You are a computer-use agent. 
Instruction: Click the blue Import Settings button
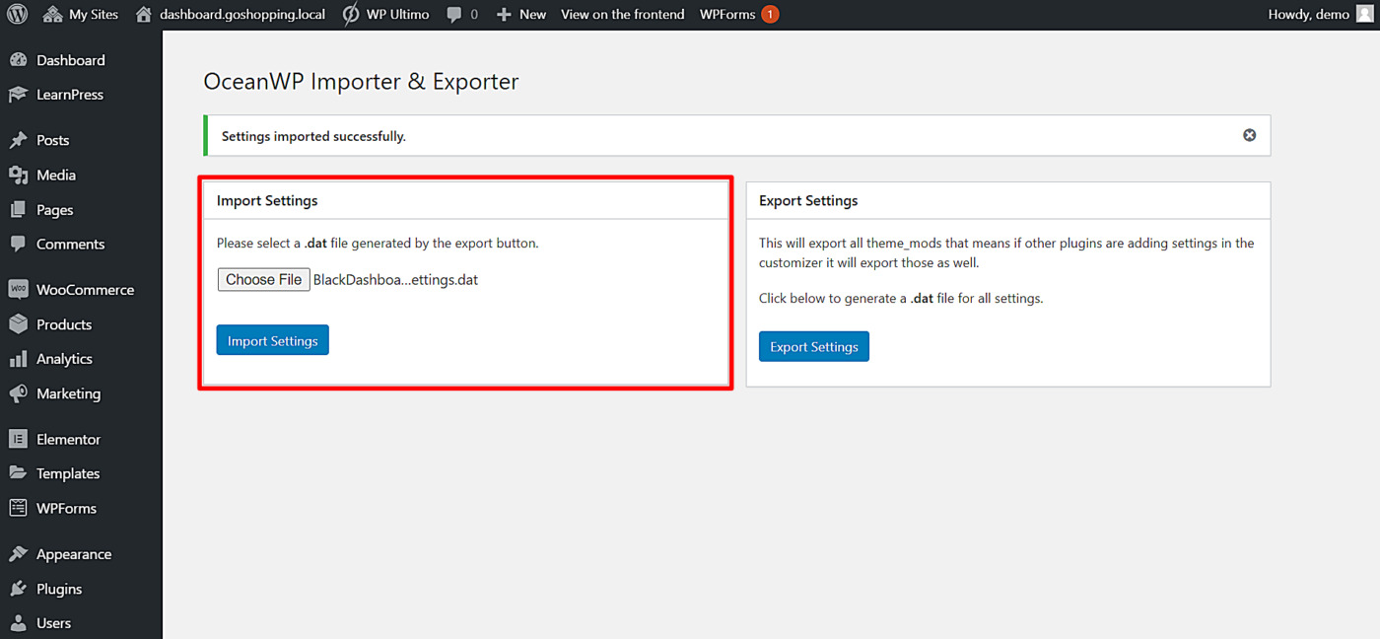click(272, 340)
